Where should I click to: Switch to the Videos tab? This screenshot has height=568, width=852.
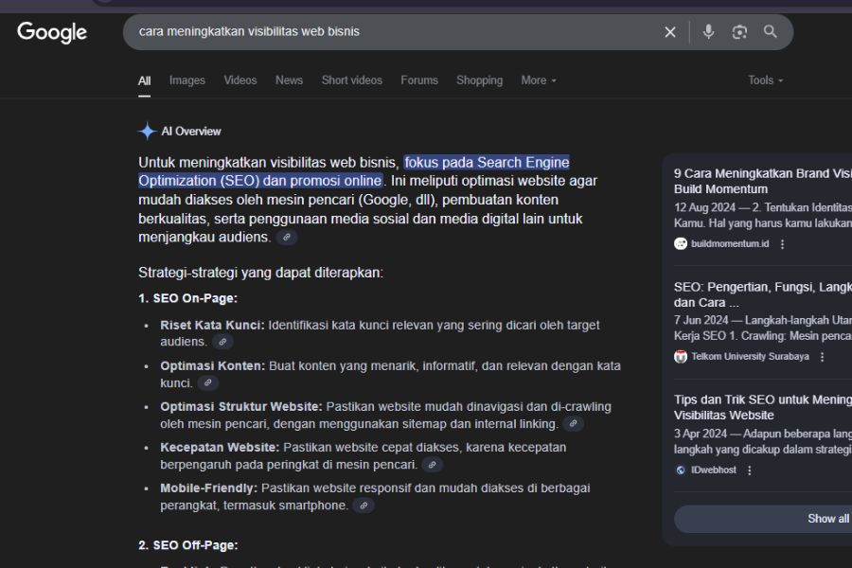click(x=240, y=80)
